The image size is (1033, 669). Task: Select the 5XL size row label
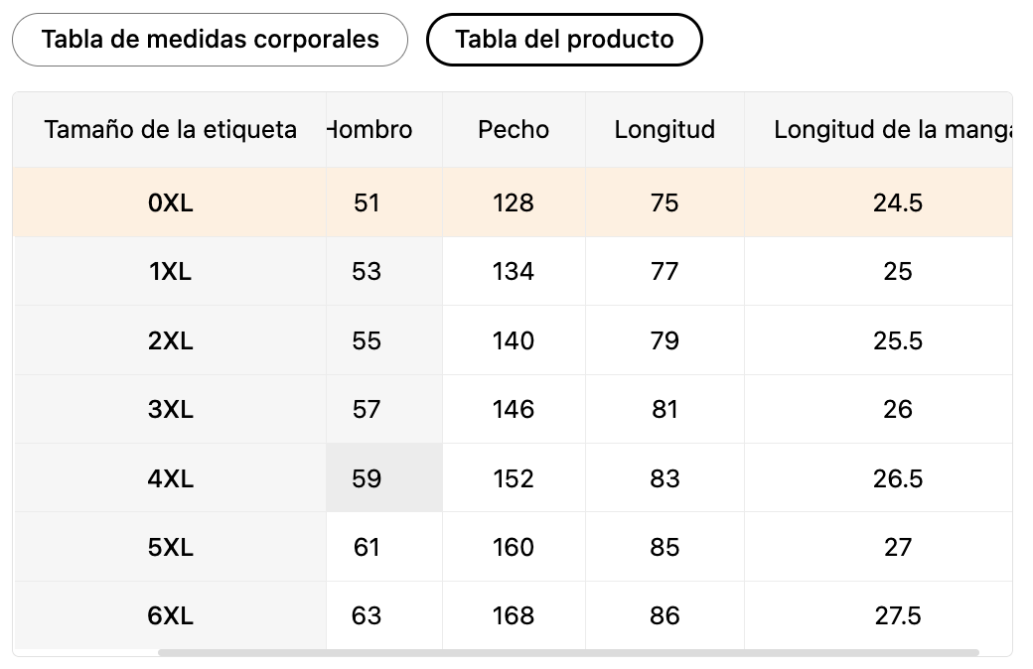click(170, 547)
